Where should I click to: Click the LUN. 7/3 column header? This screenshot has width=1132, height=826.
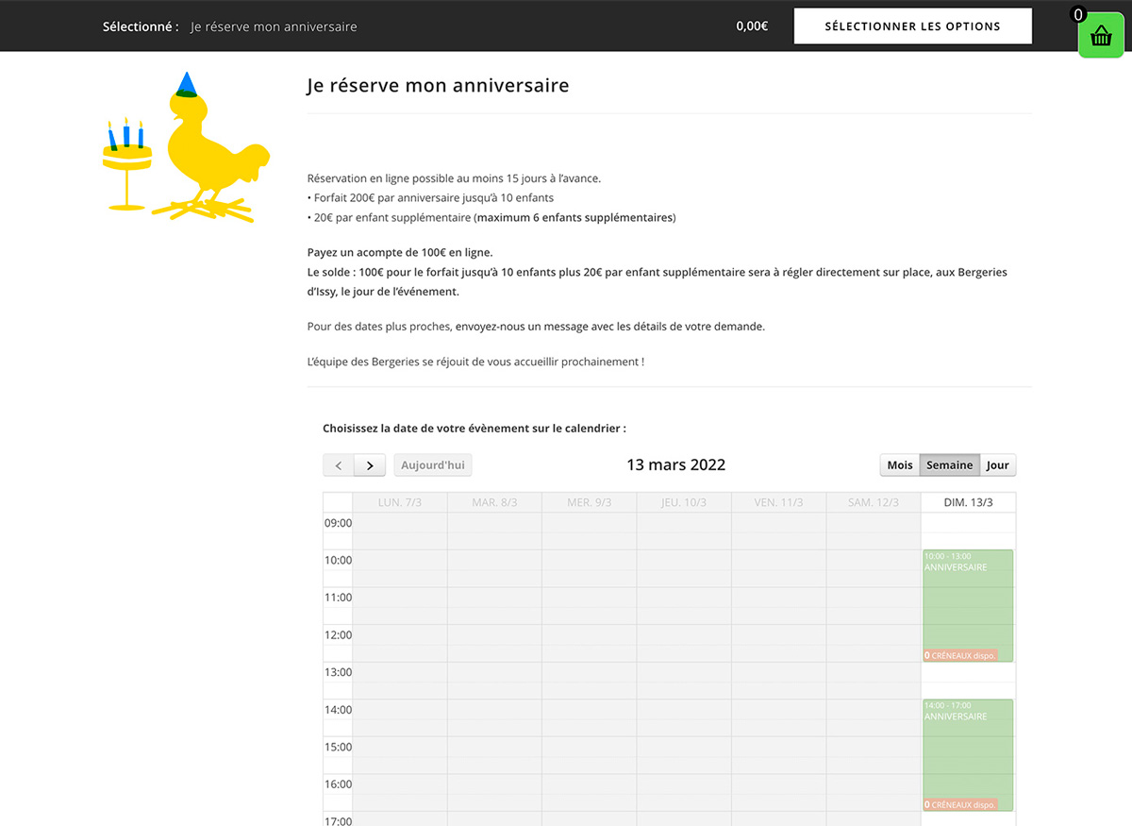tap(399, 502)
